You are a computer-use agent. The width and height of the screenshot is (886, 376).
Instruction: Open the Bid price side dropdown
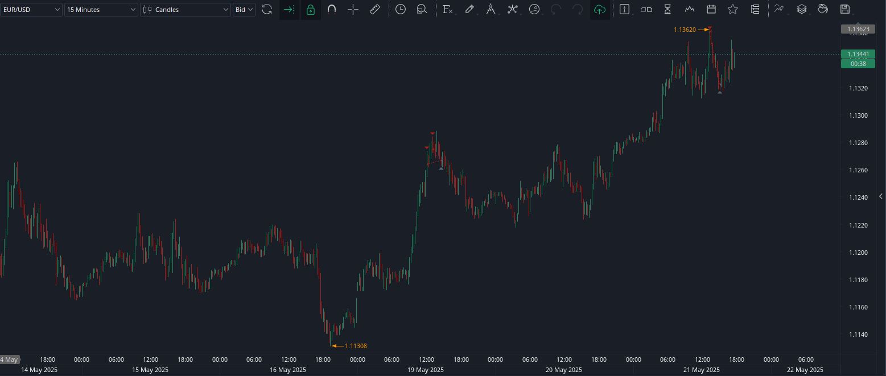tap(244, 10)
